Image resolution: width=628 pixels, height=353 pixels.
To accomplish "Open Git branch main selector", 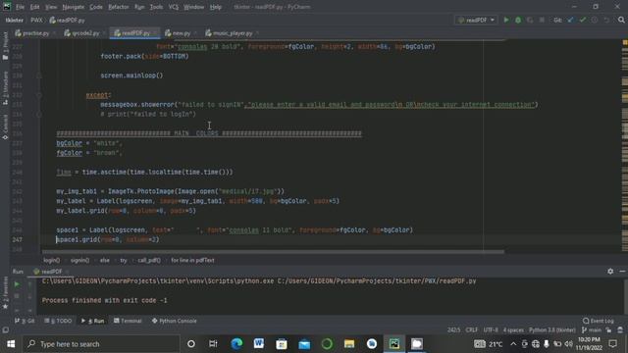I will coord(592,330).
